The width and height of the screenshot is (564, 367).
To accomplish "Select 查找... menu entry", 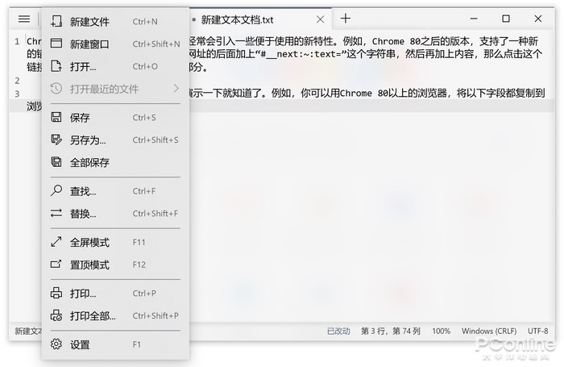I will coord(115,191).
